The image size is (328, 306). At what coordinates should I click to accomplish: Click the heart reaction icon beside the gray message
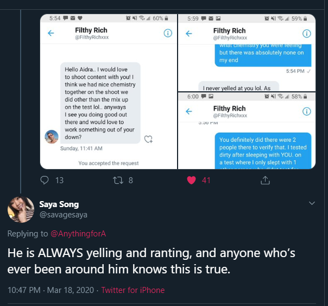(x=149, y=139)
